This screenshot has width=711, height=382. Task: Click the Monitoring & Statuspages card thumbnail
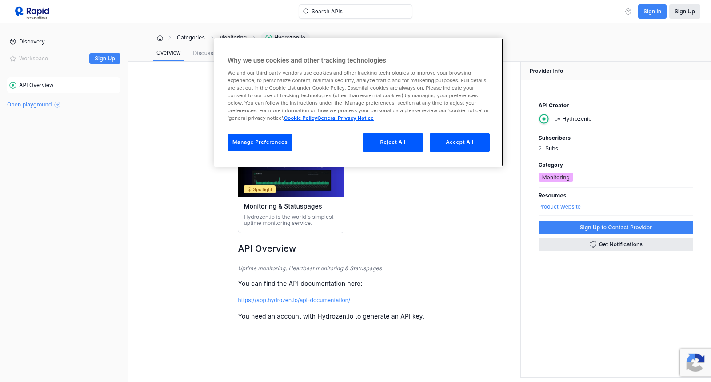(x=291, y=181)
